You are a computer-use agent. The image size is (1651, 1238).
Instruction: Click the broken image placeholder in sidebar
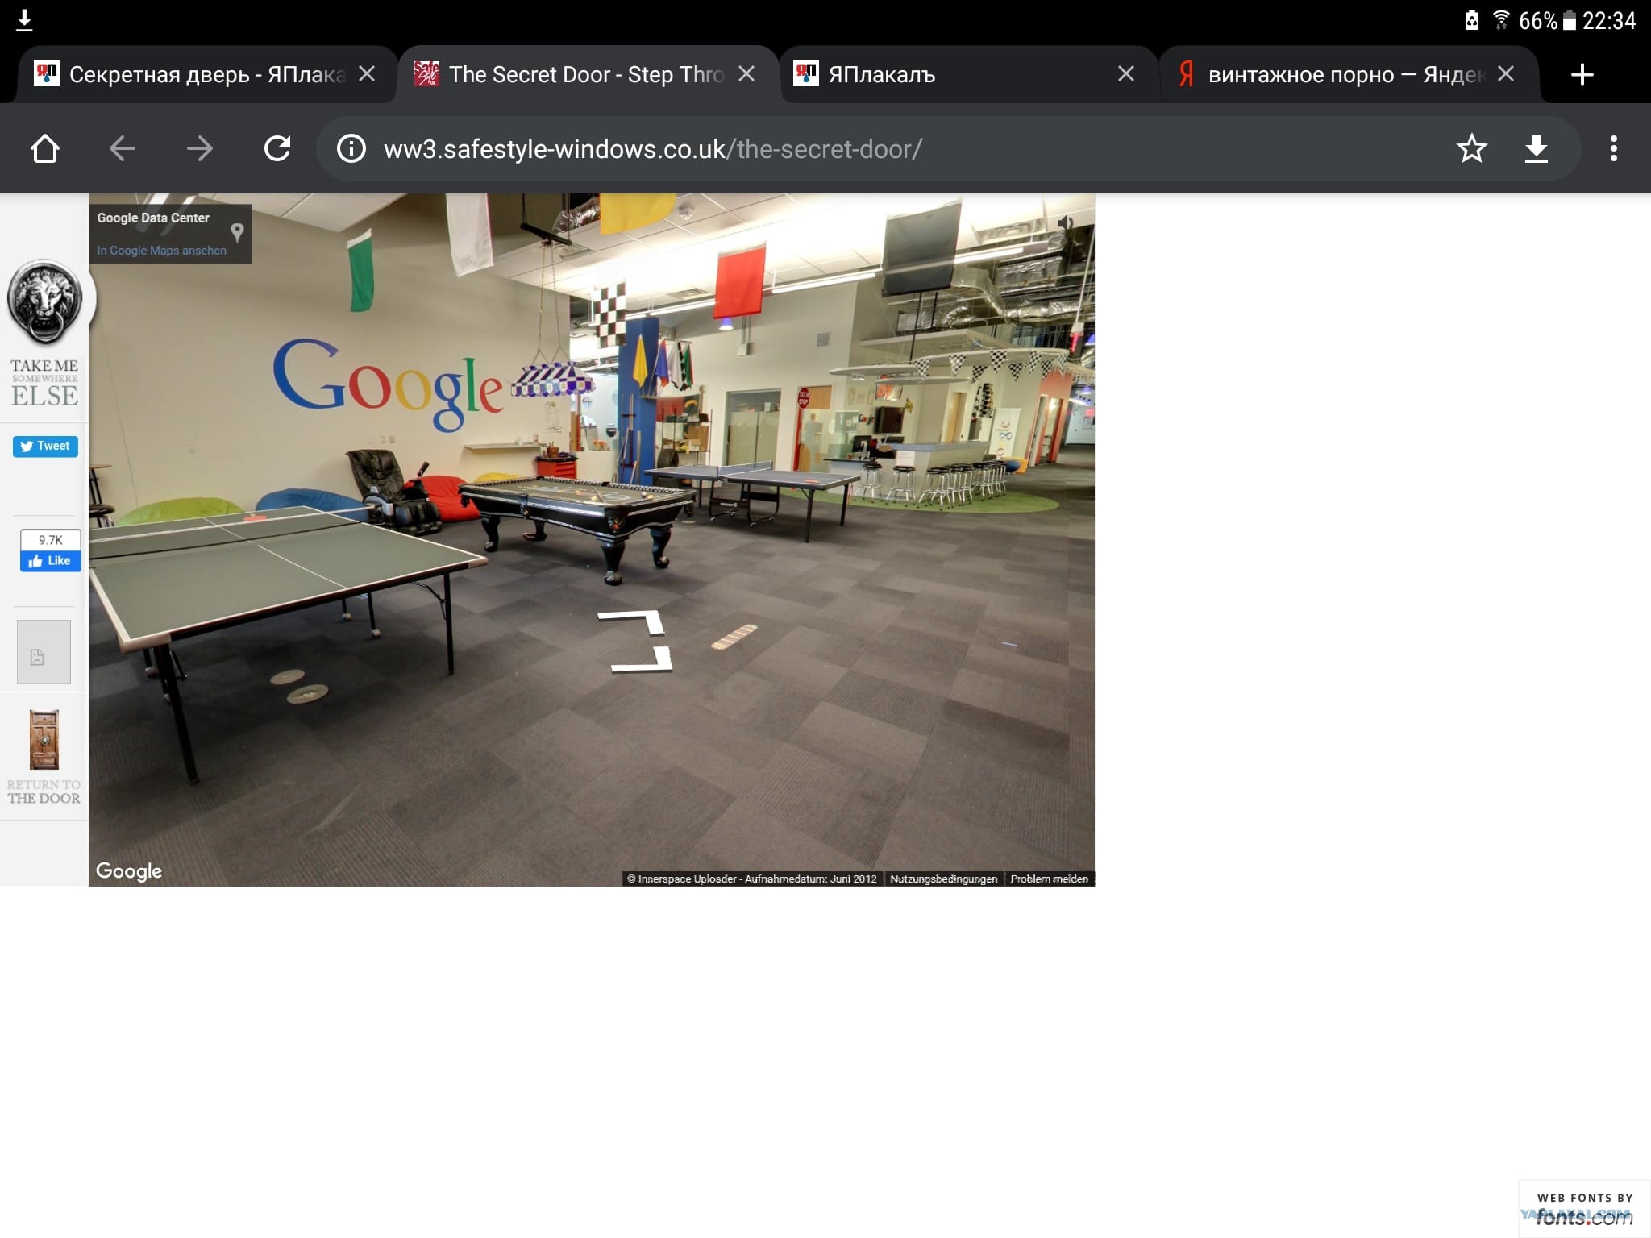[44, 652]
